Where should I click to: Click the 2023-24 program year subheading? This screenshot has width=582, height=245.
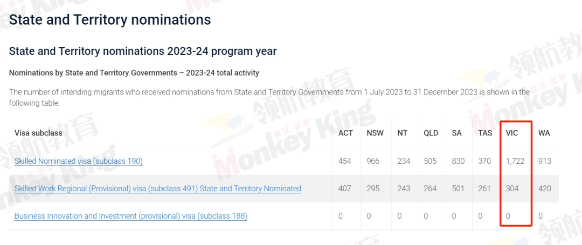tap(142, 51)
